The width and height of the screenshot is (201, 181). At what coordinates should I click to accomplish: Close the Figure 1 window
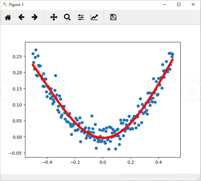(193, 4)
